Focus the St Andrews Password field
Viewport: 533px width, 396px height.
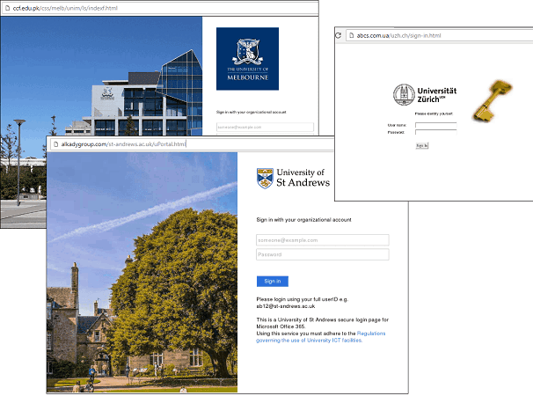(322, 254)
